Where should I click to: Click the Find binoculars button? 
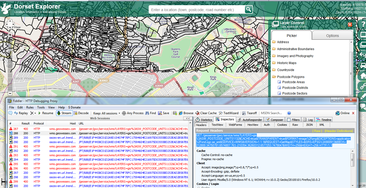point(150,113)
